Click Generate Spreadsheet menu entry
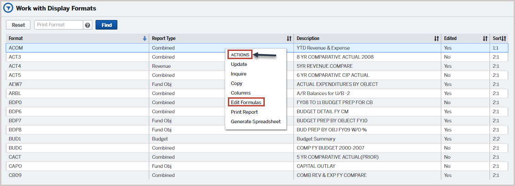This screenshot has width=515, height=186. click(x=255, y=121)
